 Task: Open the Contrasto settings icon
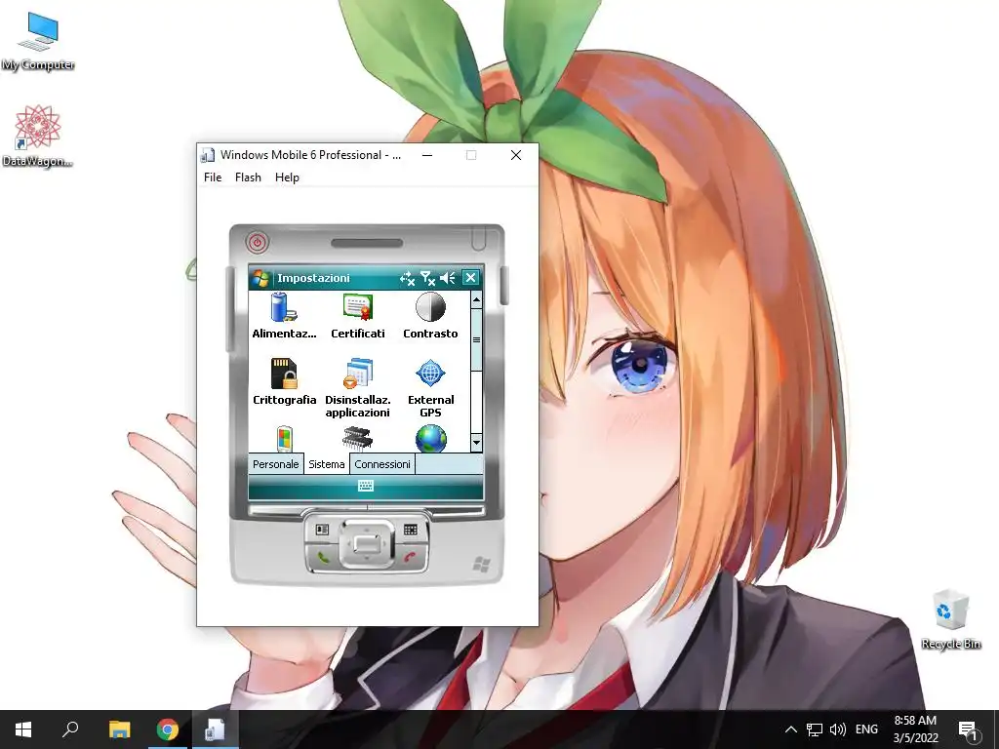[430, 316]
